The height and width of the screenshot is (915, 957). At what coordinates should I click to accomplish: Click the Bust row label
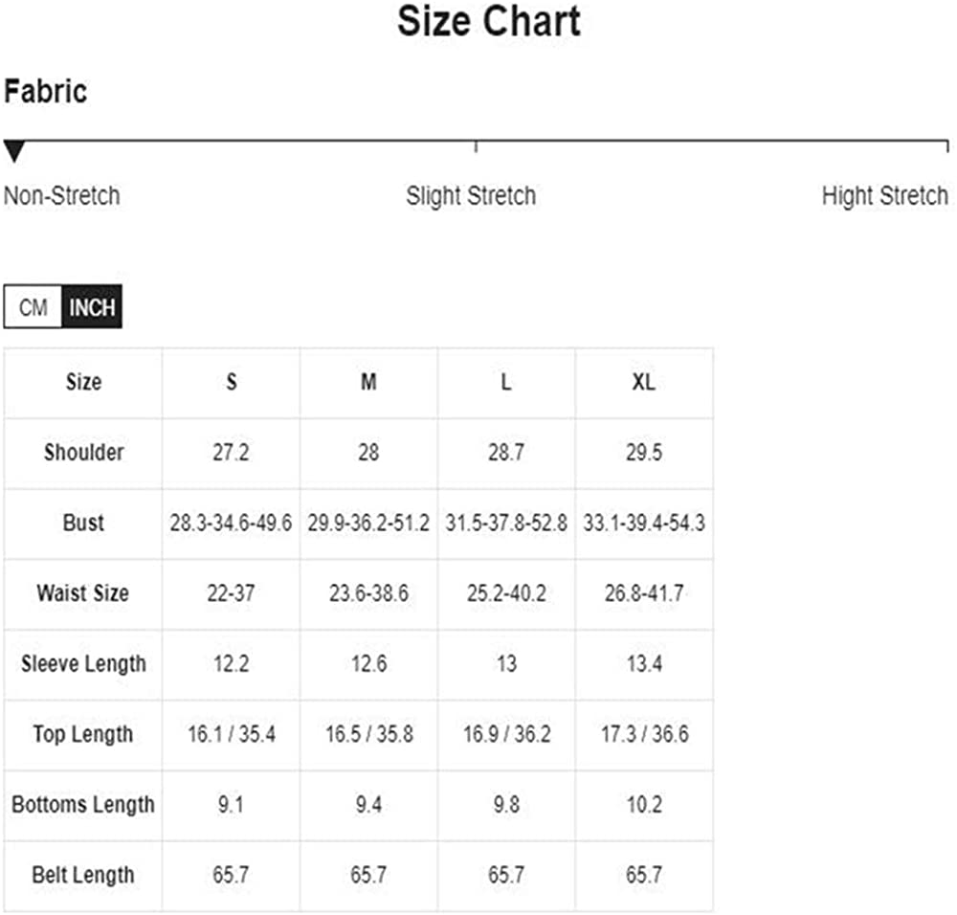[x=83, y=524]
